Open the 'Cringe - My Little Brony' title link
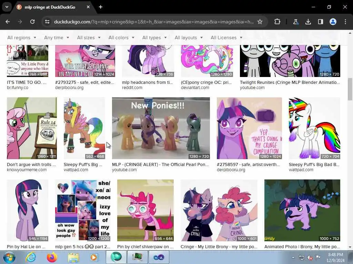Image resolution: width=353 pixels, height=264 pixels. (x=219, y=247)
